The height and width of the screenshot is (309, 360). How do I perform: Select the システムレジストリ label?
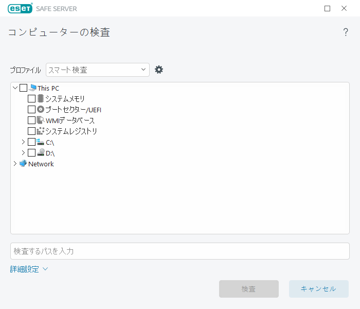tap(71, 131)
